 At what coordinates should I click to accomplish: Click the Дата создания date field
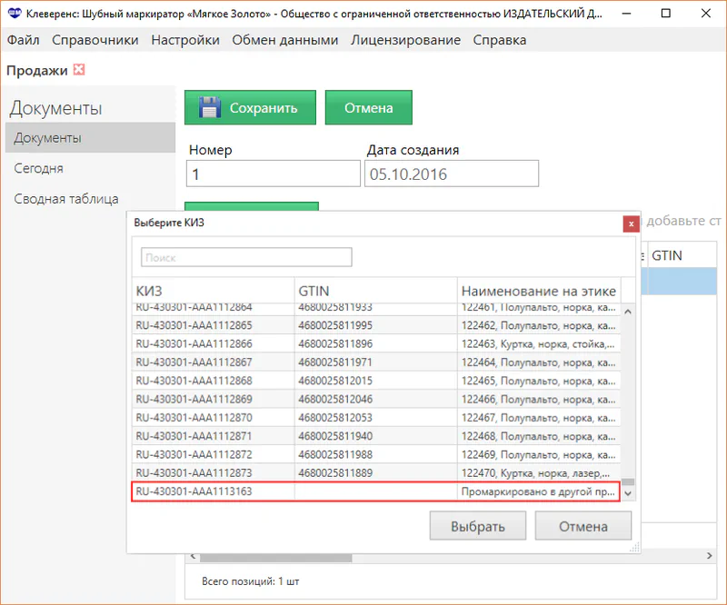click(x=452, y=174)
